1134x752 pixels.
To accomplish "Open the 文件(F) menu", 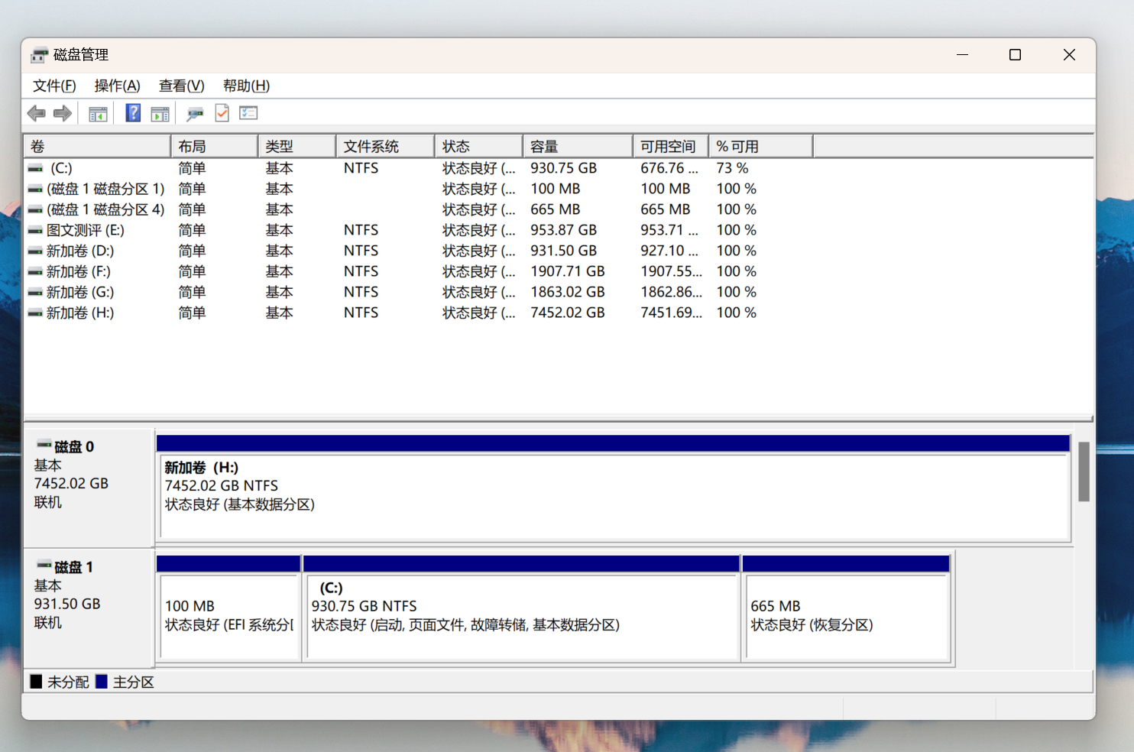I will coord(54,86).
